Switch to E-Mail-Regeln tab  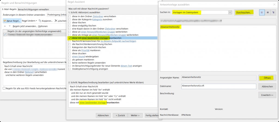(x=9, y=9)
